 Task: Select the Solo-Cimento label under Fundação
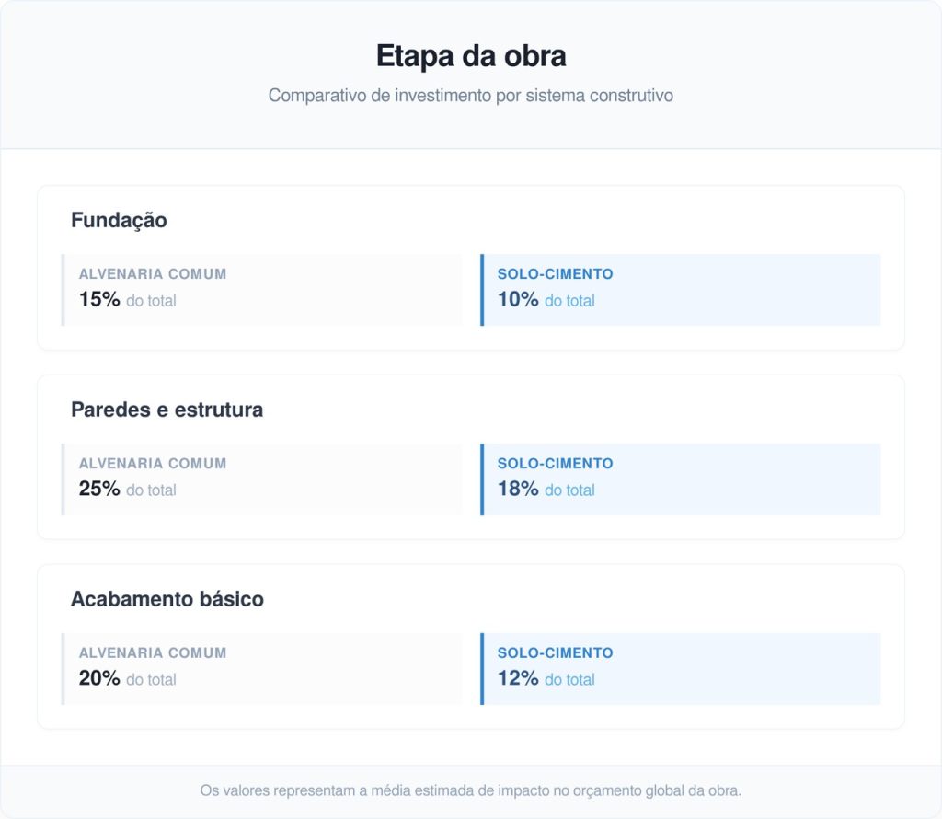tap(555, 274)
